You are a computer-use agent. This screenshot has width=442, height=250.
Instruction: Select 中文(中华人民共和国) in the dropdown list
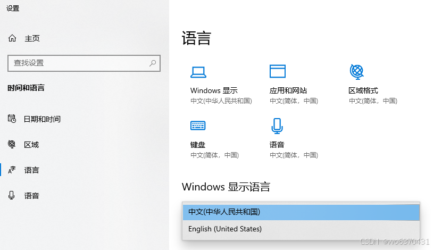click(301, 212)
